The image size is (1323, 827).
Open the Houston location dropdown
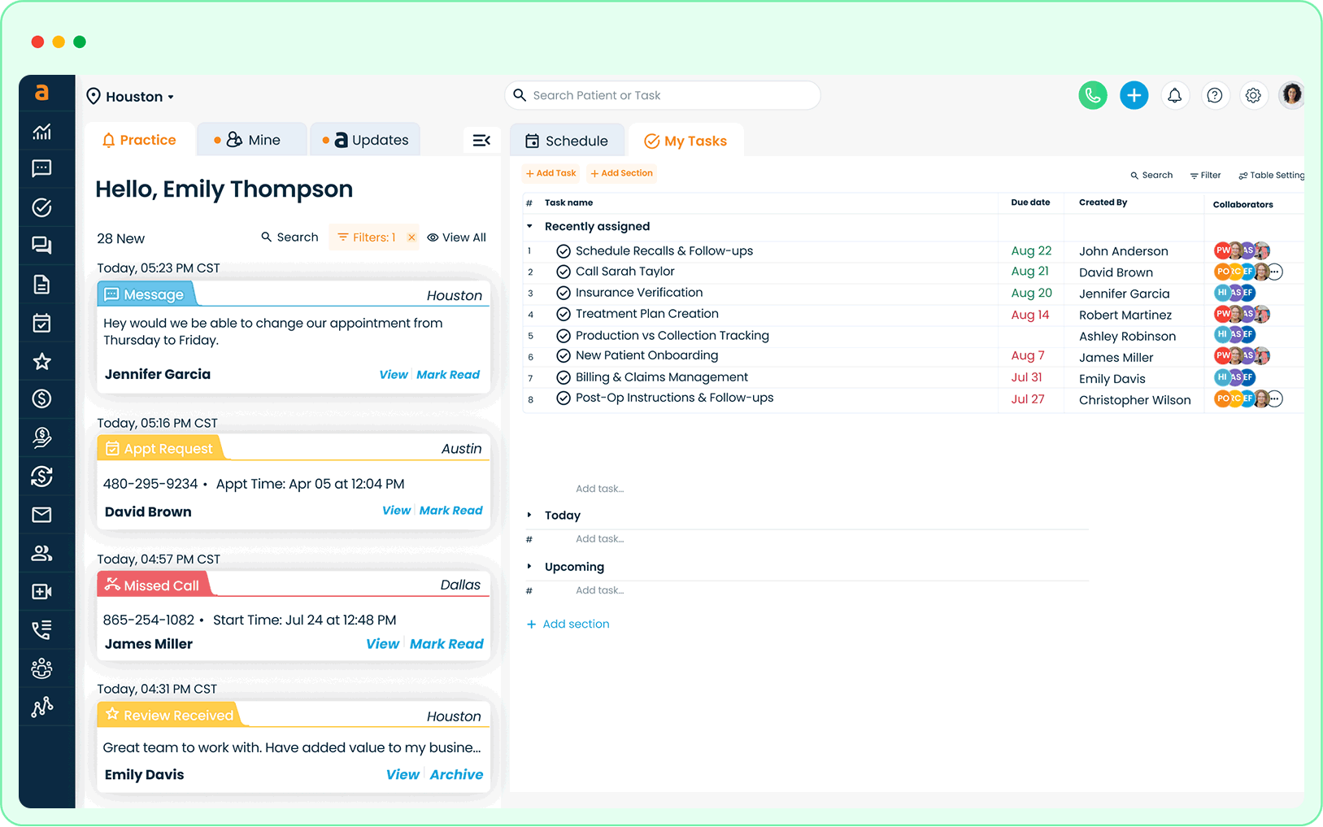131,97
